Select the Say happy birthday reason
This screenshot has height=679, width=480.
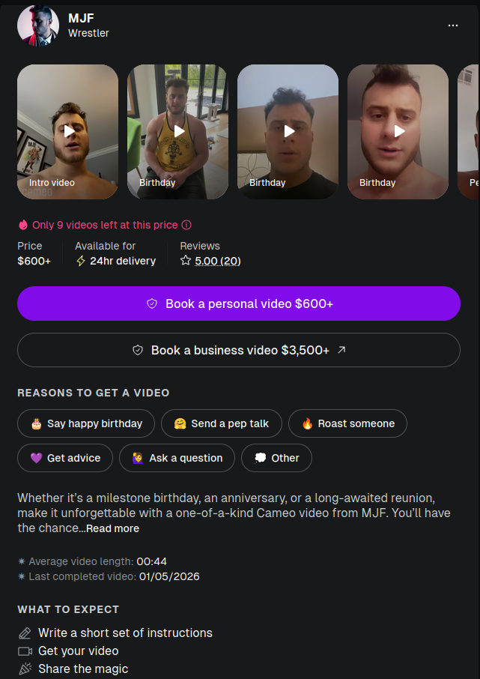[x=86, y=423]
